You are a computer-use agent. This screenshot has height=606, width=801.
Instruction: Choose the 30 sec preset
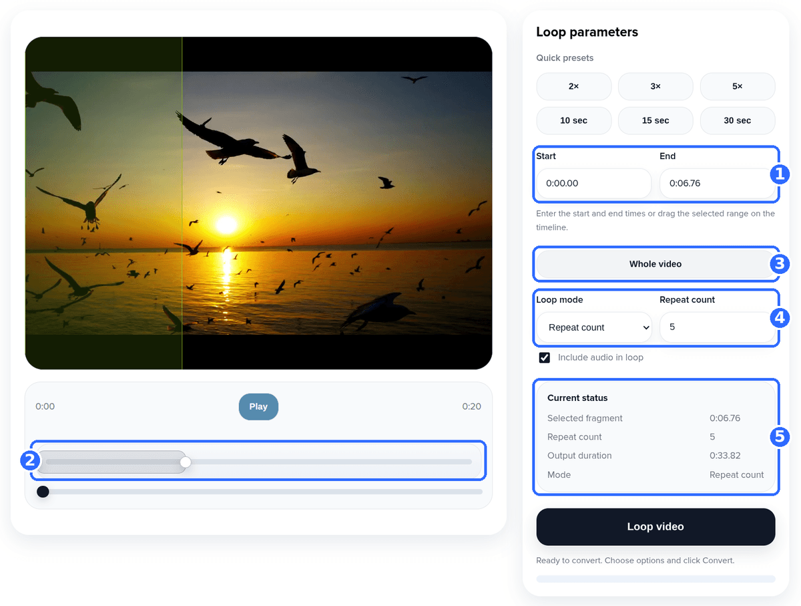pos(738,120)
